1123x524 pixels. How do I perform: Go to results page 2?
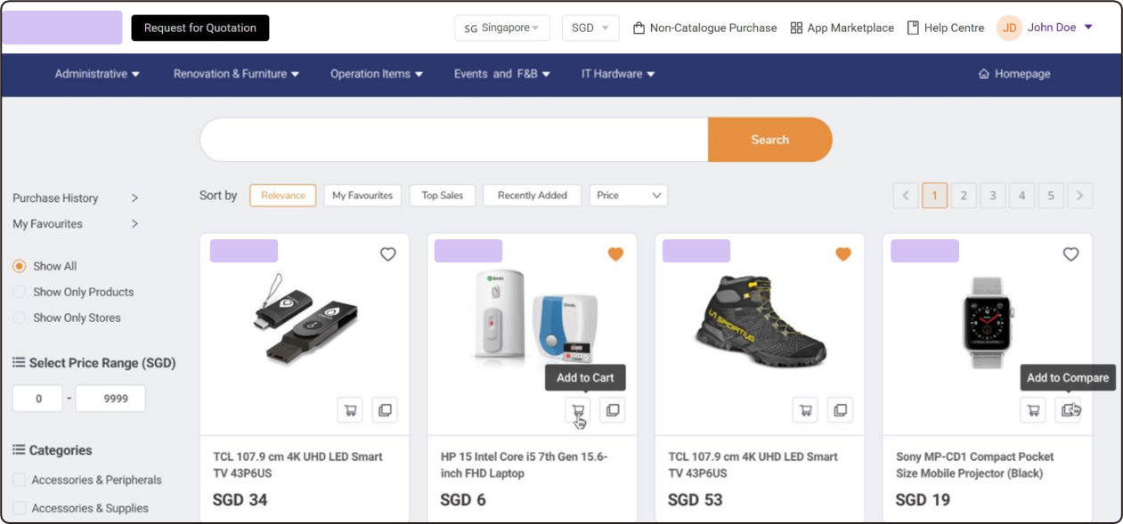[x=964, y=196]
